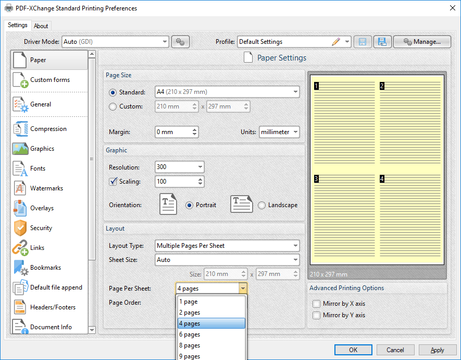Enable Mirror by Y axis
Image resolution: width=461 pixels, height=360 pixels.
[316, 315]
